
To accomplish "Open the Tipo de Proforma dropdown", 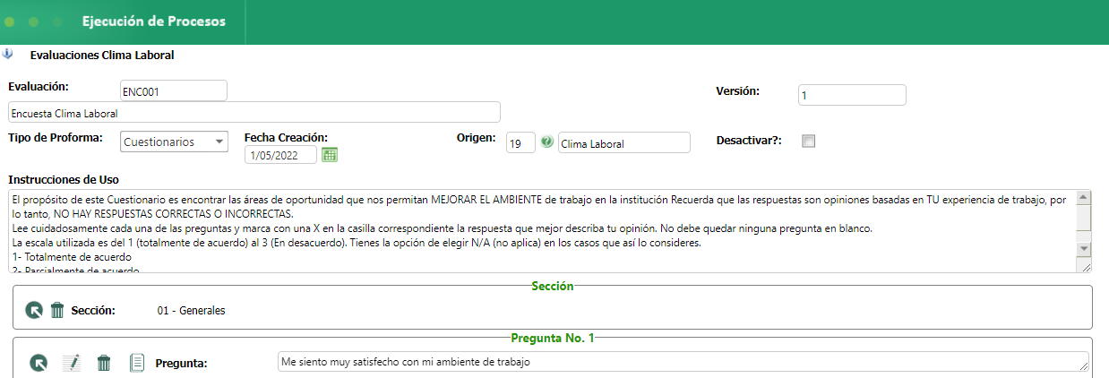I will [174, 142].
